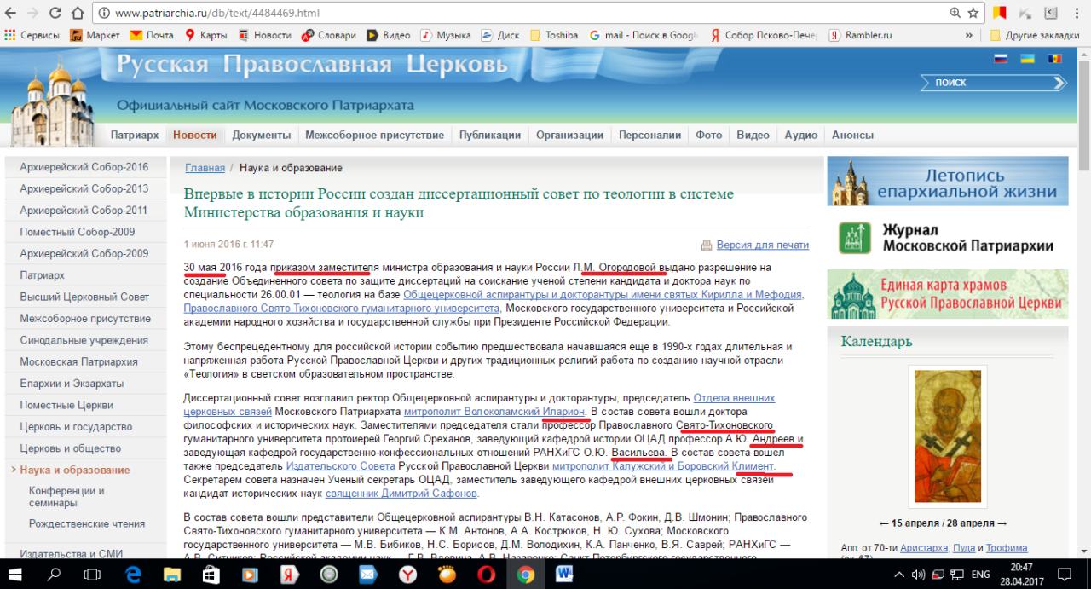Switch site language via Russian flag
The width and height of the screenshot is (1091, 589).
pos(1001,59)
